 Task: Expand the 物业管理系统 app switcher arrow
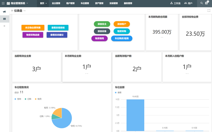click(x=27, y=3)
